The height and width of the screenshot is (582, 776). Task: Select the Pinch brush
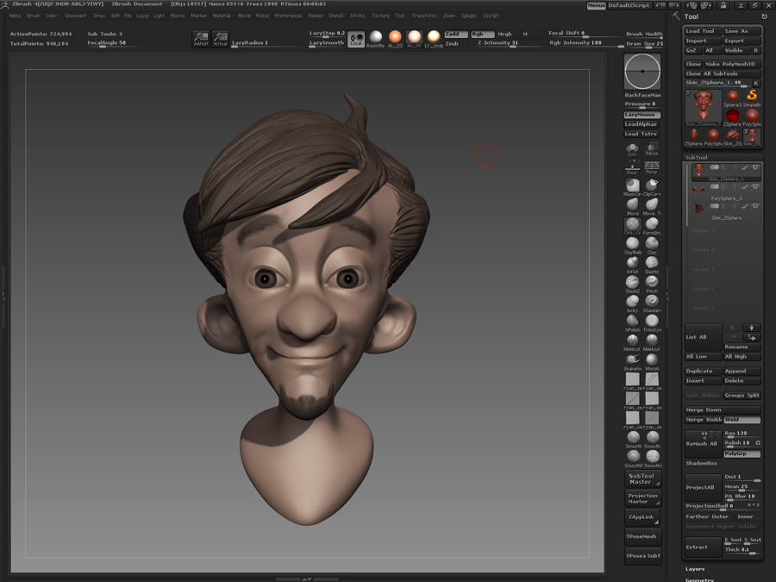pos(652,282)
